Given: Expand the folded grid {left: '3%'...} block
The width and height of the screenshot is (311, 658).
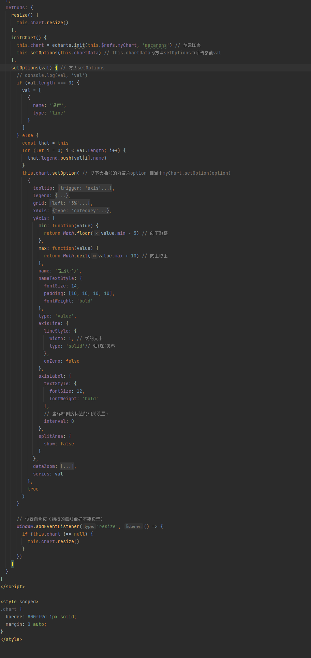Looking at the screenshot, I should [x=70, y=203].
